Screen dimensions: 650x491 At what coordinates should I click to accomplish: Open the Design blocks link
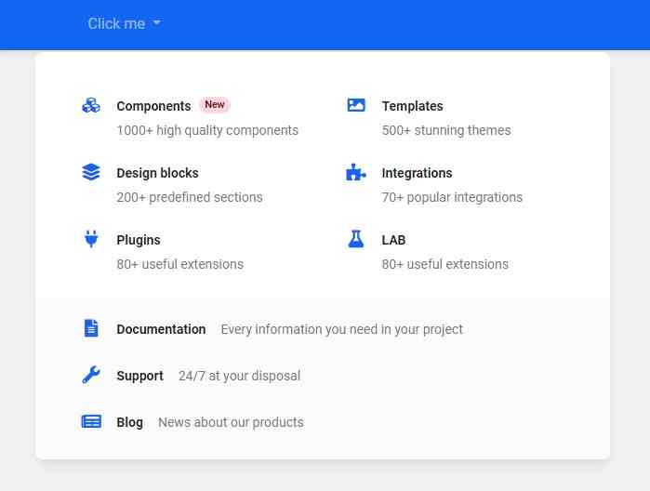tap(157, 173)
